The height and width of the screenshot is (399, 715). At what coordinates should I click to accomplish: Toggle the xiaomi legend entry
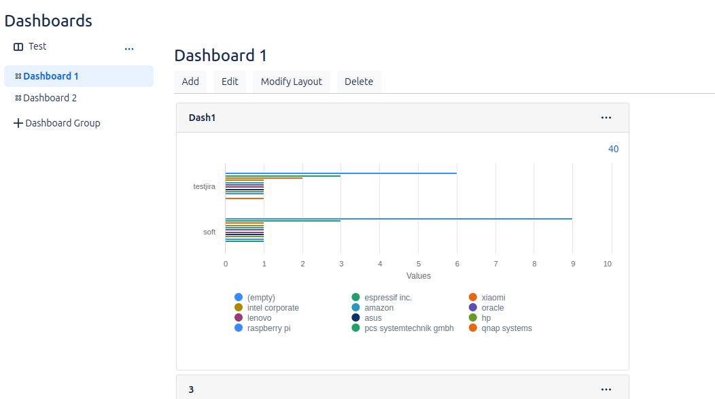pyautogui.click(x=493, y=298)
